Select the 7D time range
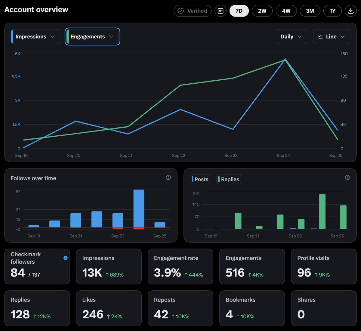This screenshot has height=331, width=361. coord(239,11)
